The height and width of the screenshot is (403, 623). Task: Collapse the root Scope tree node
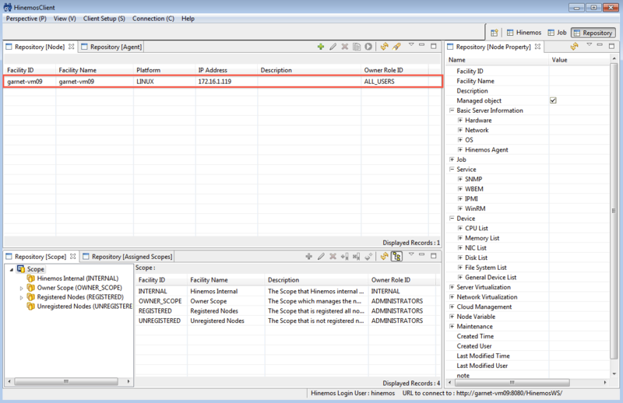point(12,269)
